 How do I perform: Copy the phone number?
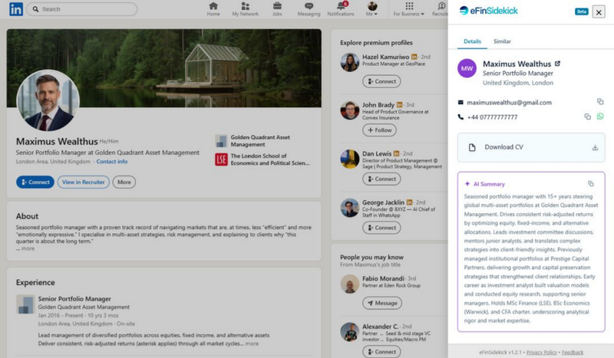pyautogui.click(x=587, y=117)
